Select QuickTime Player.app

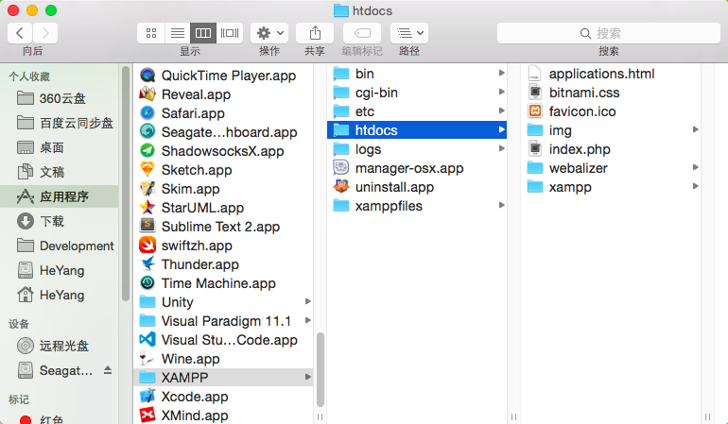[x=225, y=76]
